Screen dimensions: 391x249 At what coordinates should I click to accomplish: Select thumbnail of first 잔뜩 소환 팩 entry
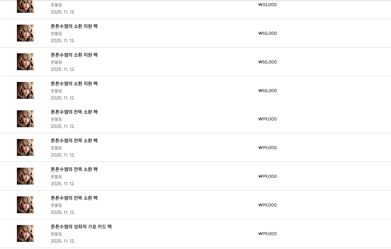[25, 119]
